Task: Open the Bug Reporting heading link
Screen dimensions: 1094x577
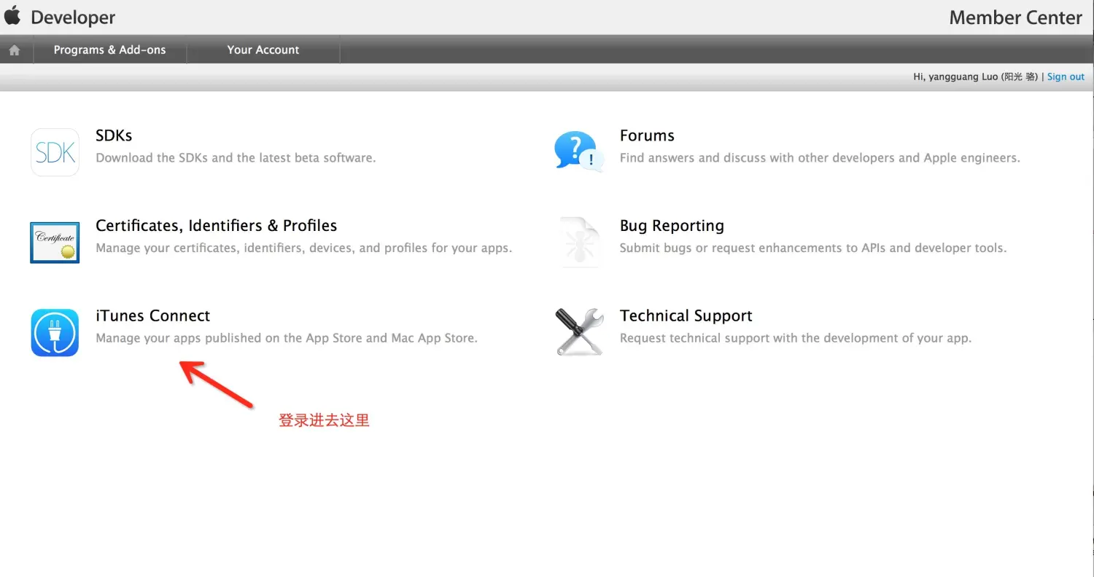Action: (x=672, y=226)
